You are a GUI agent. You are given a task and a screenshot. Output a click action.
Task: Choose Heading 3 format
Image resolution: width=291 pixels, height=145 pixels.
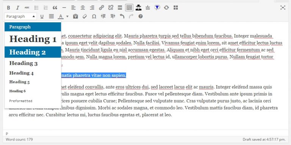33,63
